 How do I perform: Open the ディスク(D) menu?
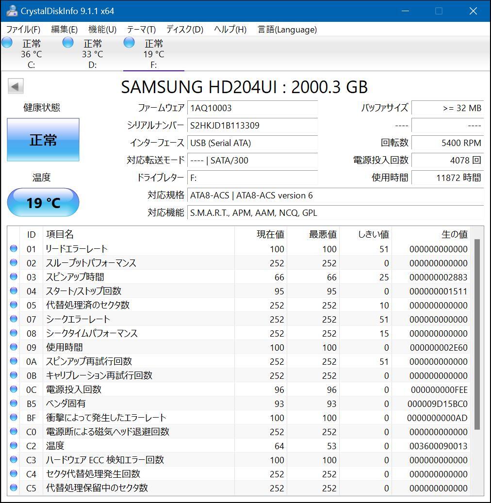(x=185, y=30)
